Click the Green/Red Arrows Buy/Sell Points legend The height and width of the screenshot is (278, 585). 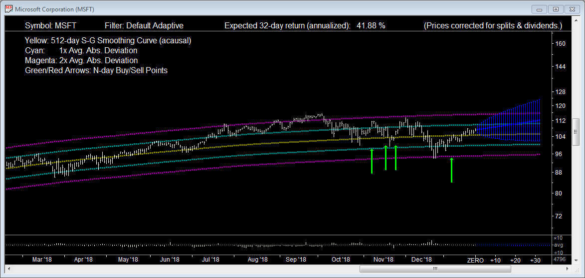[96, 70]
